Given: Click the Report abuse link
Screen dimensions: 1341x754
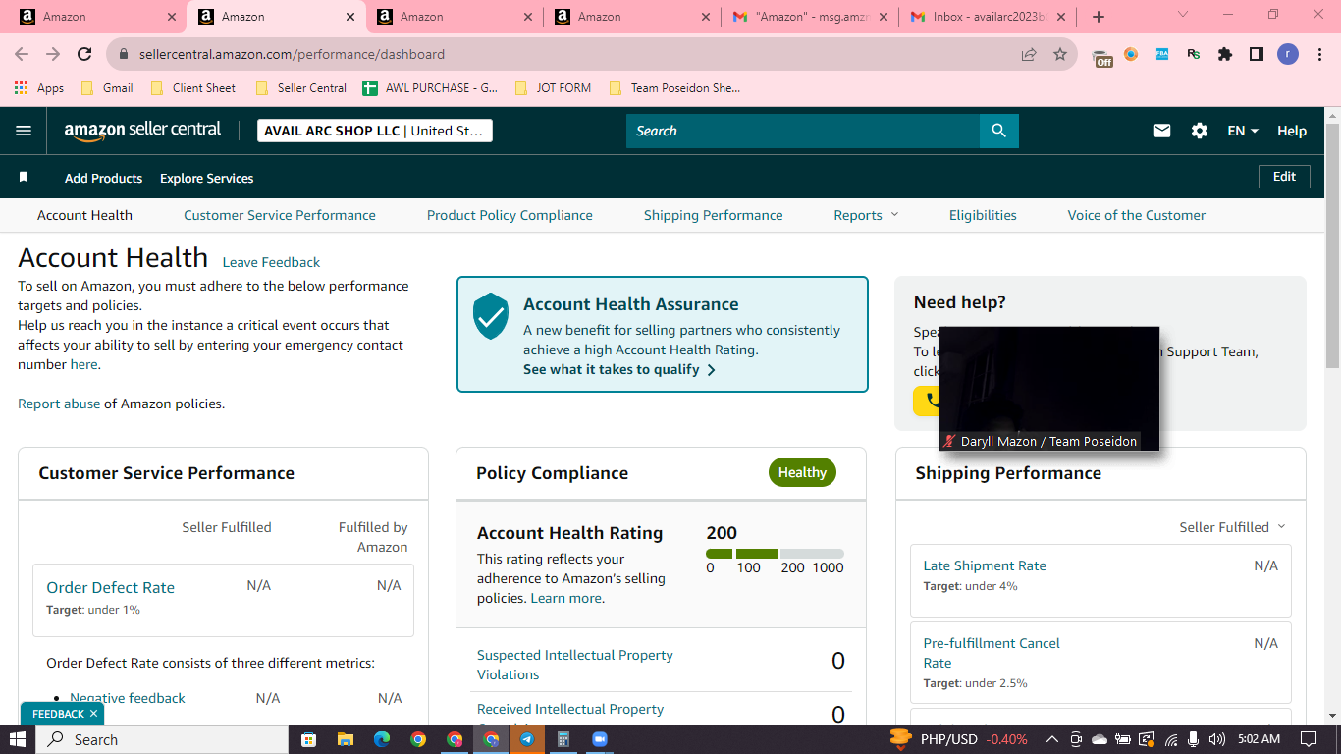Looking at the screenshot, I should (x=59, y=404).
